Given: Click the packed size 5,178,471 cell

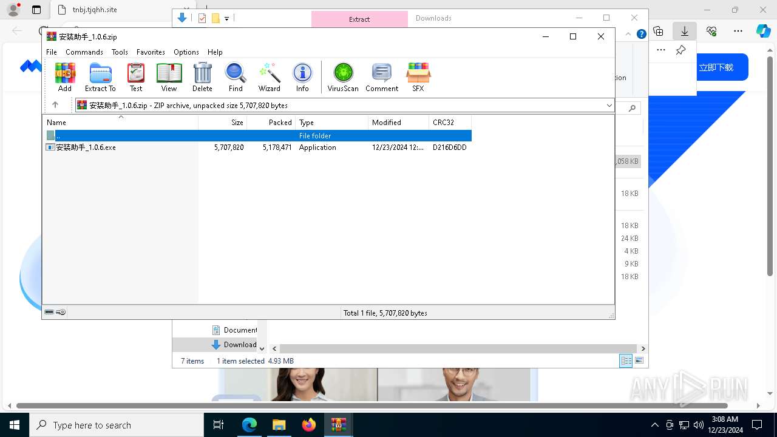Looking at the screenshot, I should point(277,147).
